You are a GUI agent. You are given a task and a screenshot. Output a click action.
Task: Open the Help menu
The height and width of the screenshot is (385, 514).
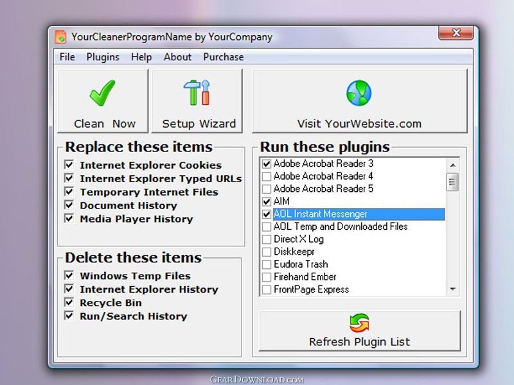click(141, 57)
